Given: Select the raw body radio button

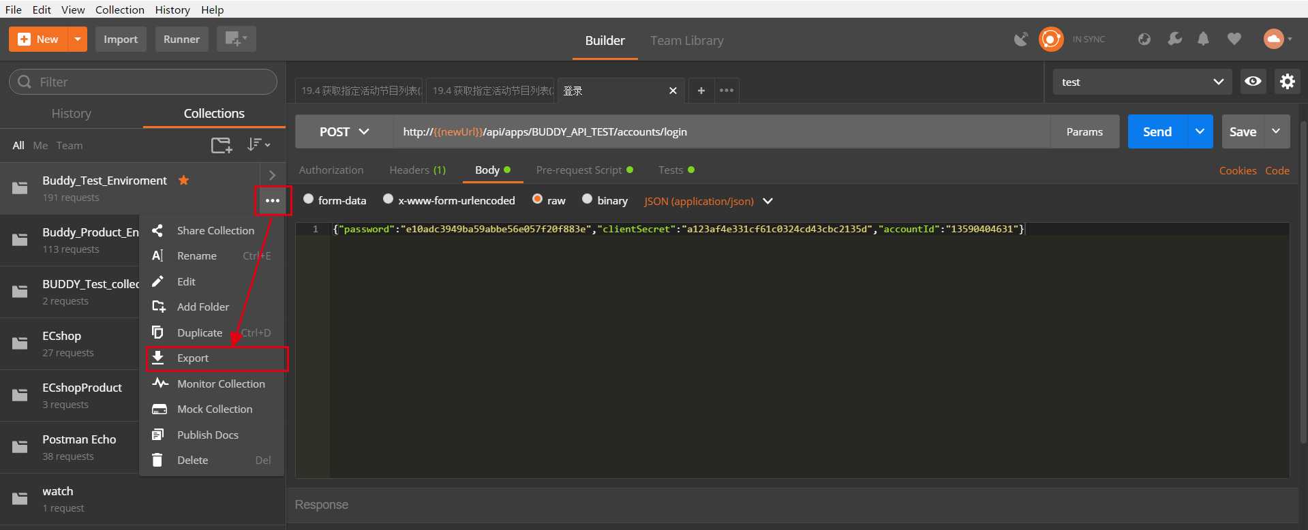Looking at the screenshot, I should [x=537, y=199].
